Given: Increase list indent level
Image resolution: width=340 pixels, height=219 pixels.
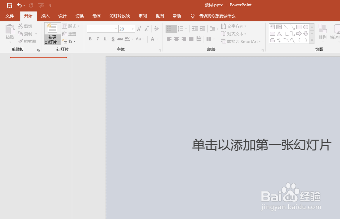Looking at the screenshot, I should click(202, 29).
